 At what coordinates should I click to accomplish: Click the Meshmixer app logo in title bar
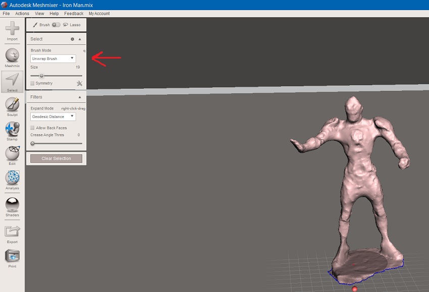pyautogui.click(x=4, y=5)
